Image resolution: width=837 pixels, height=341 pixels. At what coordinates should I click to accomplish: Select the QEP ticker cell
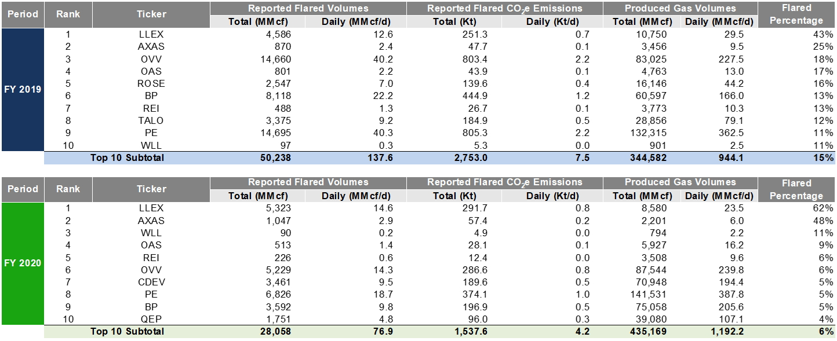151,320
